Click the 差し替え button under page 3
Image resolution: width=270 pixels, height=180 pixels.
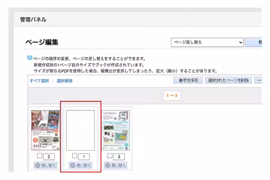pyautogui.click(x=116, y=165)
